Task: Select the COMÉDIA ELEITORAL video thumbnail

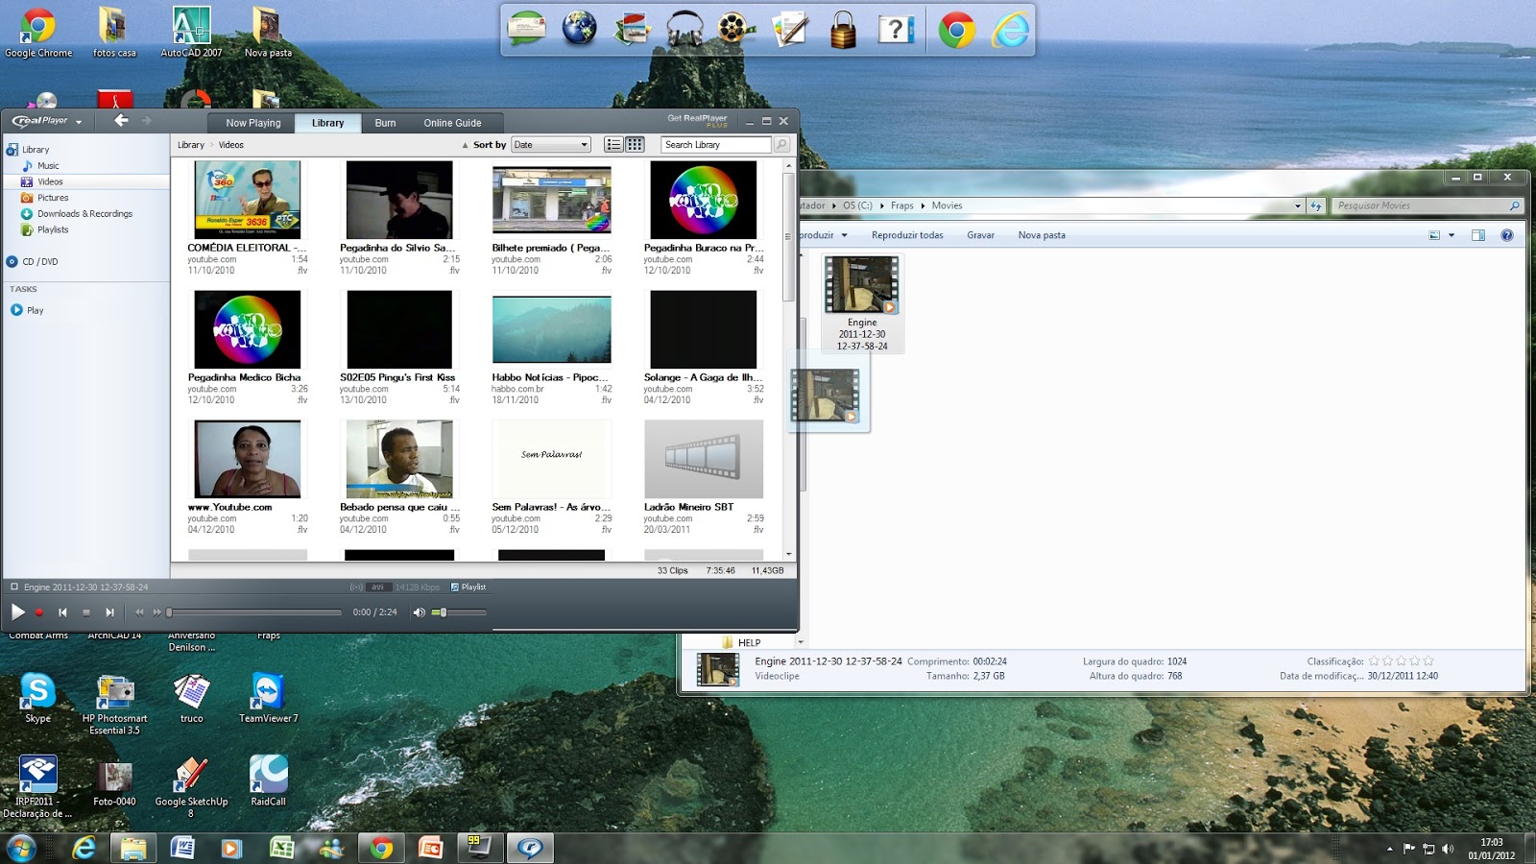Action: (248, 200)
